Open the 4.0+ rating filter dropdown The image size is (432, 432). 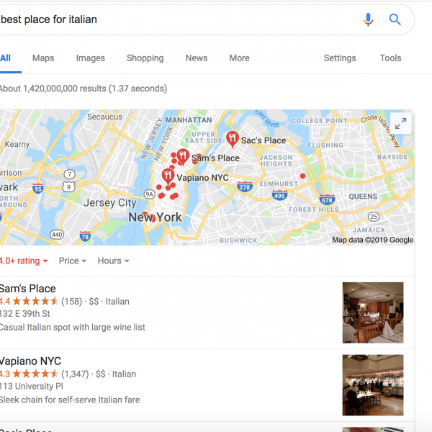coord(24,261)
